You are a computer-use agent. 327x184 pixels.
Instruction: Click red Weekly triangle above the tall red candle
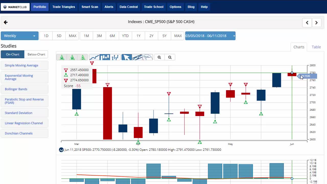(x=108, y=85)
